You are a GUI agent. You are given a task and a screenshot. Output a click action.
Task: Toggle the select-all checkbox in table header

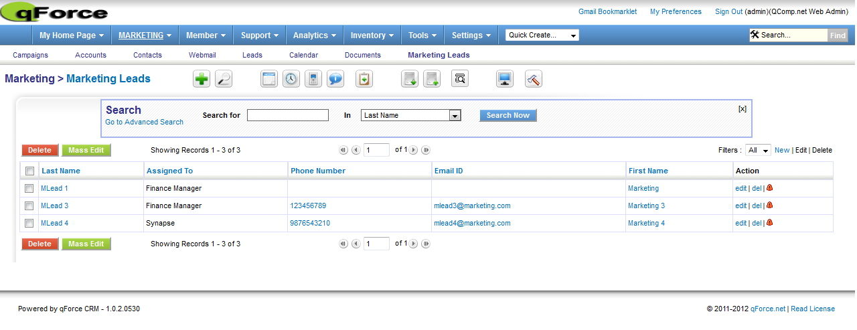[x=29, y=171]
